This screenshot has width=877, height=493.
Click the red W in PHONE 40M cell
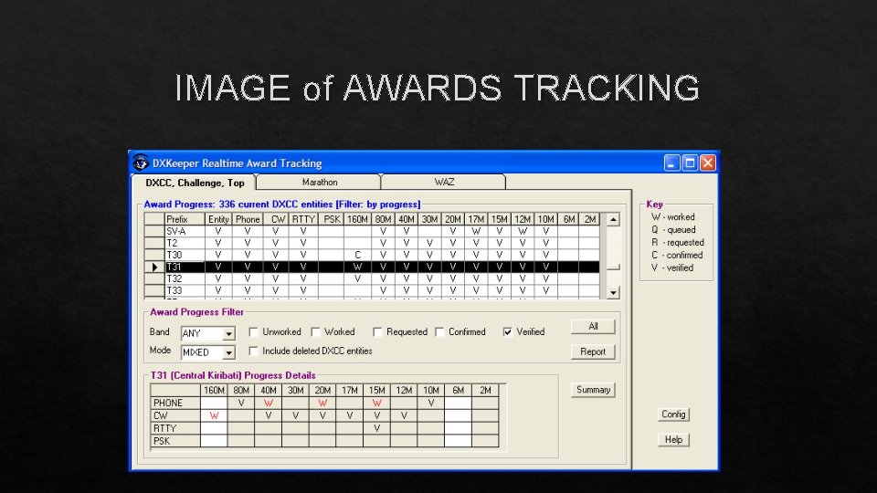tap(269, 403)
